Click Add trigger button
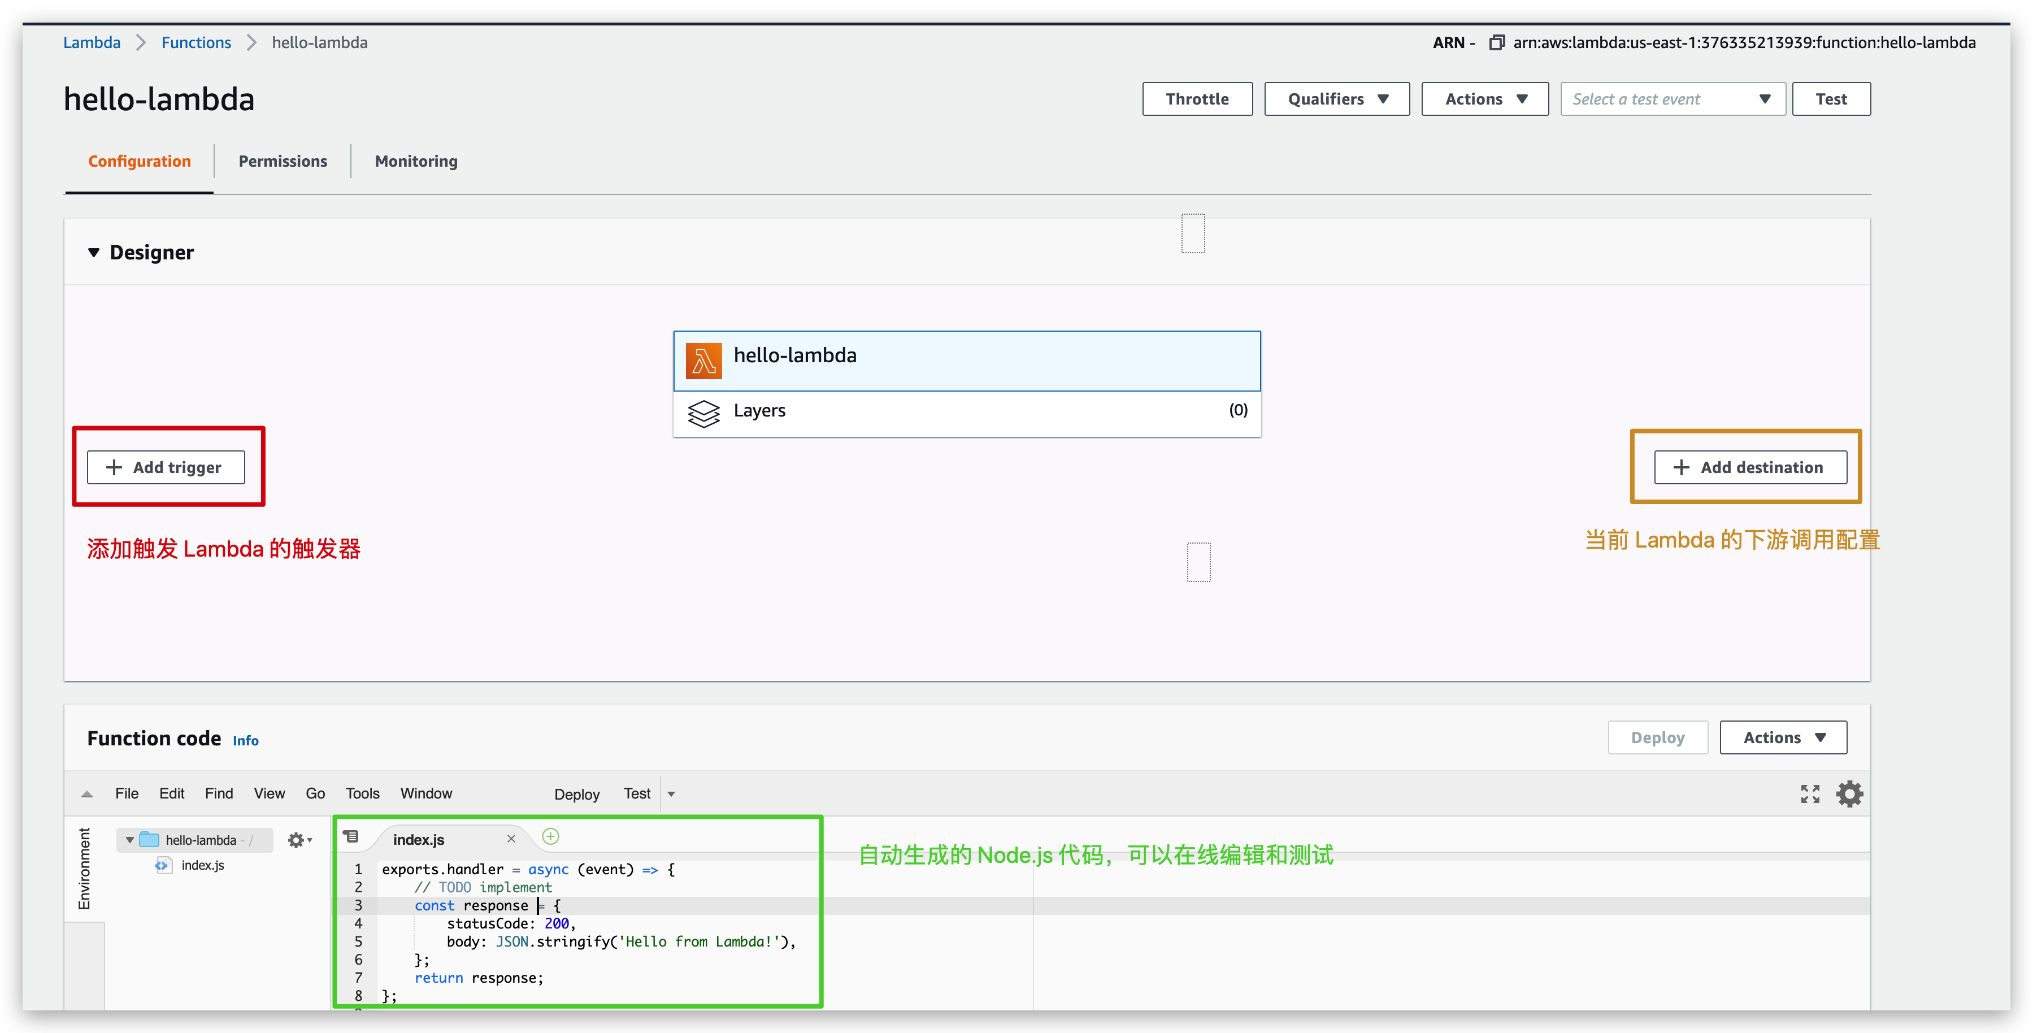This screenshot has width=2033, height=1033. 166,467
